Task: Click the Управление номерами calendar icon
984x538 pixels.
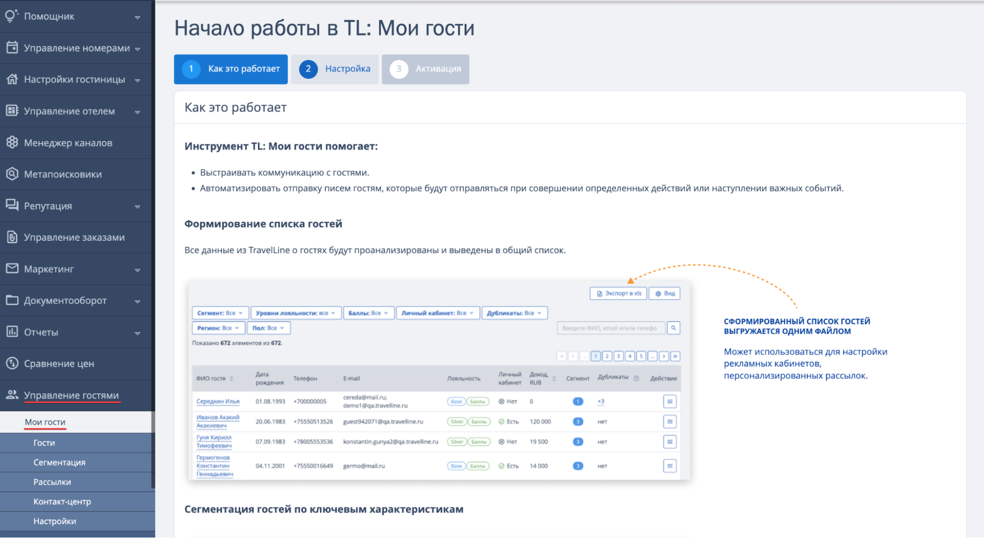Action: coord(12,48)
